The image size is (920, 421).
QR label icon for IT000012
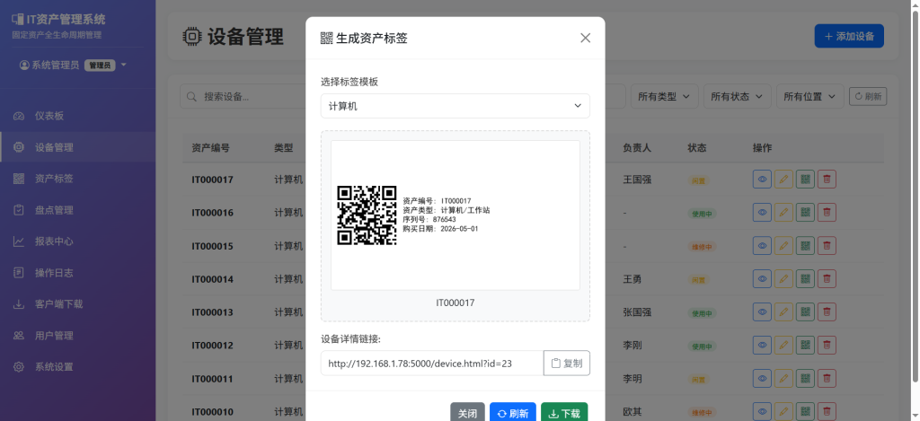pyautogui.click(x=805, y=346)
